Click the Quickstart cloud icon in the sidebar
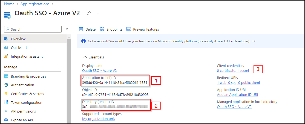 (6, 48)
